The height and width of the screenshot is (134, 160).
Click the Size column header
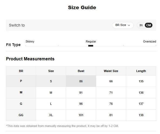click(x=51, y=71)
